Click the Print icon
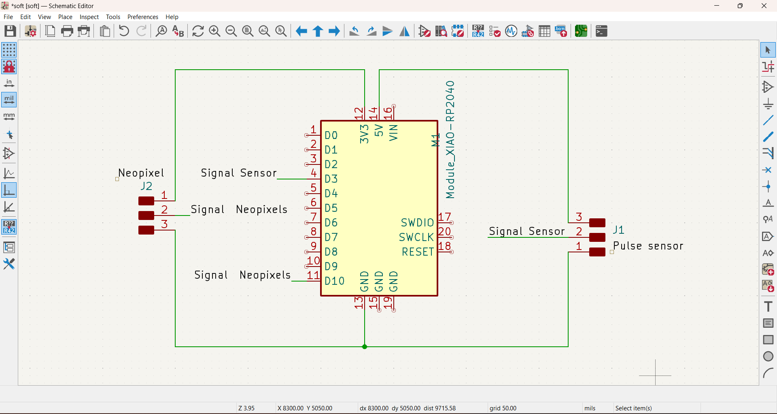Image resolution: width=777 pixels, height=414 pixels. coord(67,31)
